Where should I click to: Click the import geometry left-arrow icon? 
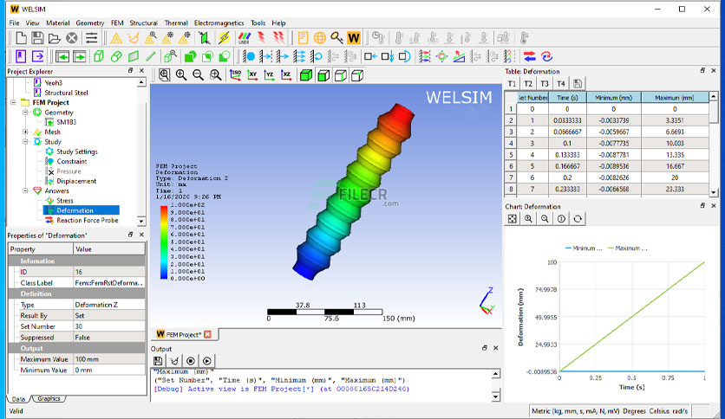pyautogui.click(x=62, y=56)
